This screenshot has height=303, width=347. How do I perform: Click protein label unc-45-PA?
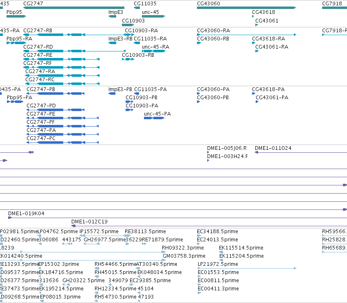[x=157, y=114]
